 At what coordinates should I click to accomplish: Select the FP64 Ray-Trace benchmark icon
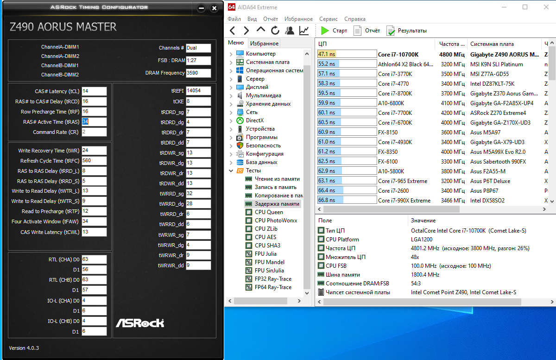tap(248, 287)
